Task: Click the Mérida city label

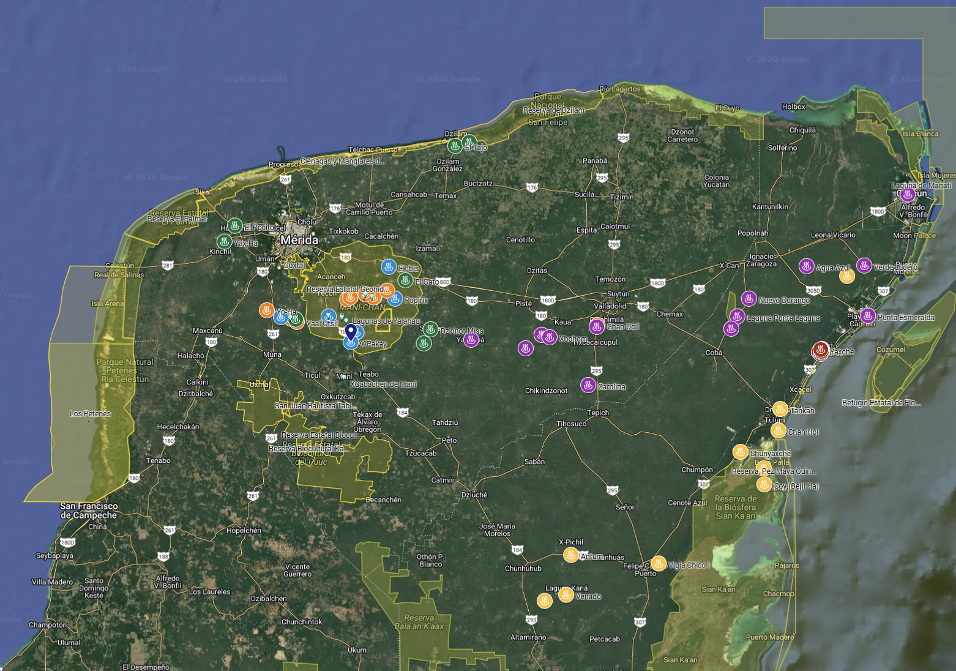Action: pos(299,240)
